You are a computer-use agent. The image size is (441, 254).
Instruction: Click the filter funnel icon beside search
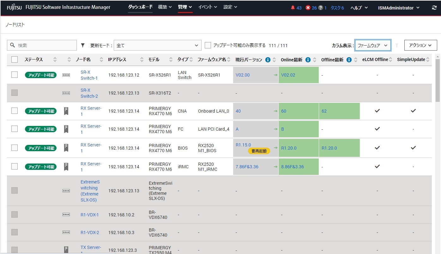click(x=83, y=45)
